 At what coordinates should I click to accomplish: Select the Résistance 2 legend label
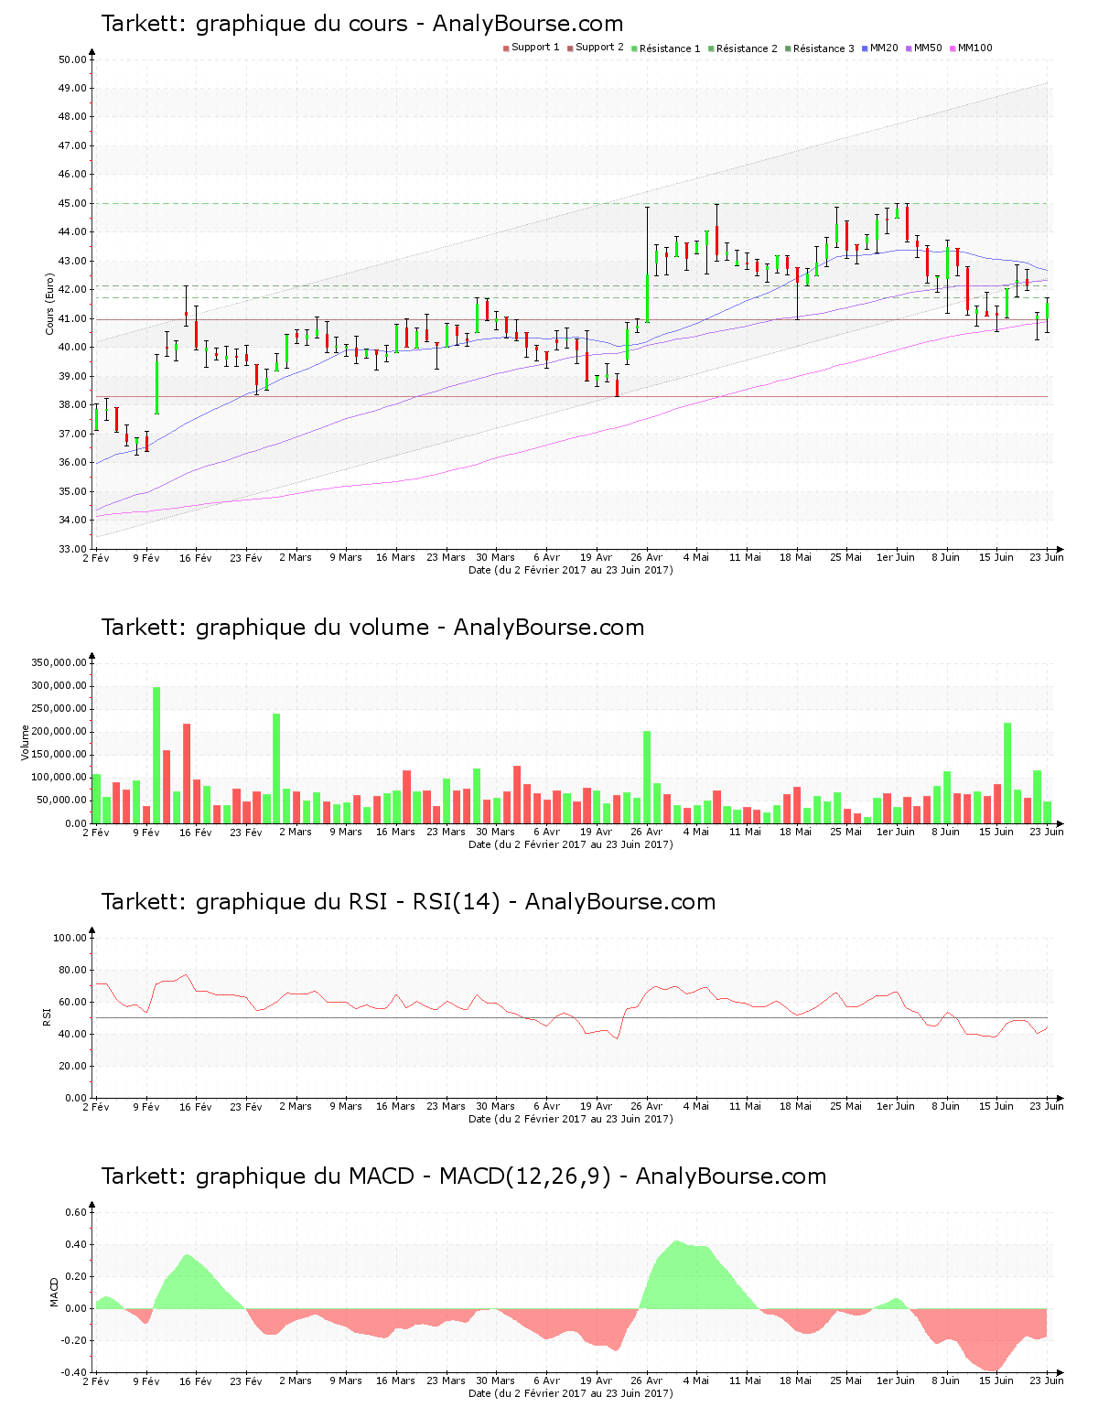(747, 48)
